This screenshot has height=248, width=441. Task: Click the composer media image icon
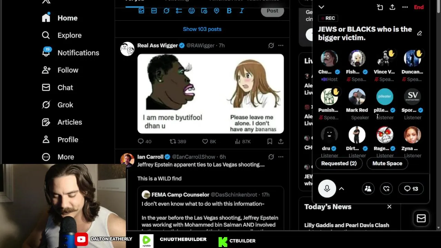coord(141,11)
